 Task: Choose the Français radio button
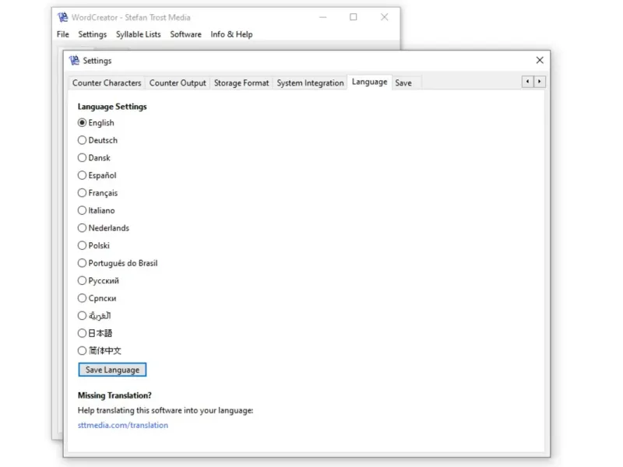click(x=83, y=193)
